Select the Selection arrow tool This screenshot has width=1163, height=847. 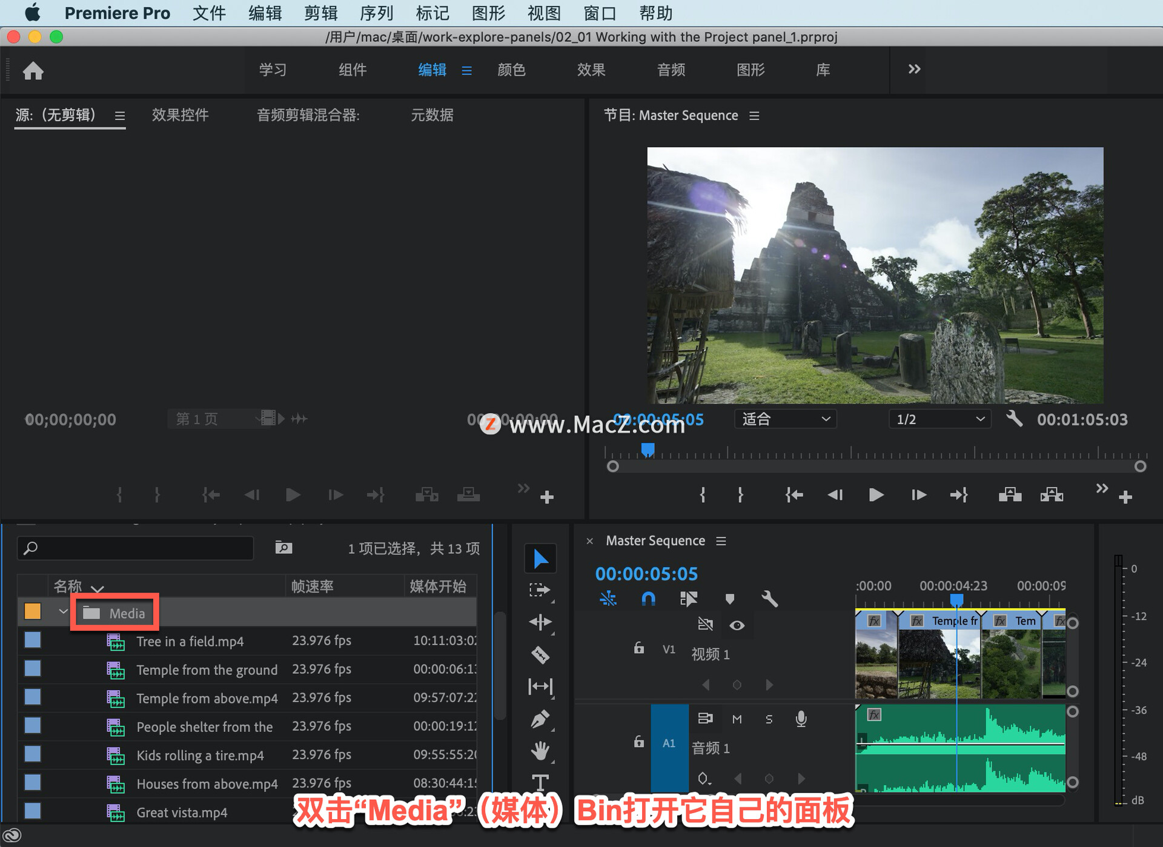(x=540, y=559)
